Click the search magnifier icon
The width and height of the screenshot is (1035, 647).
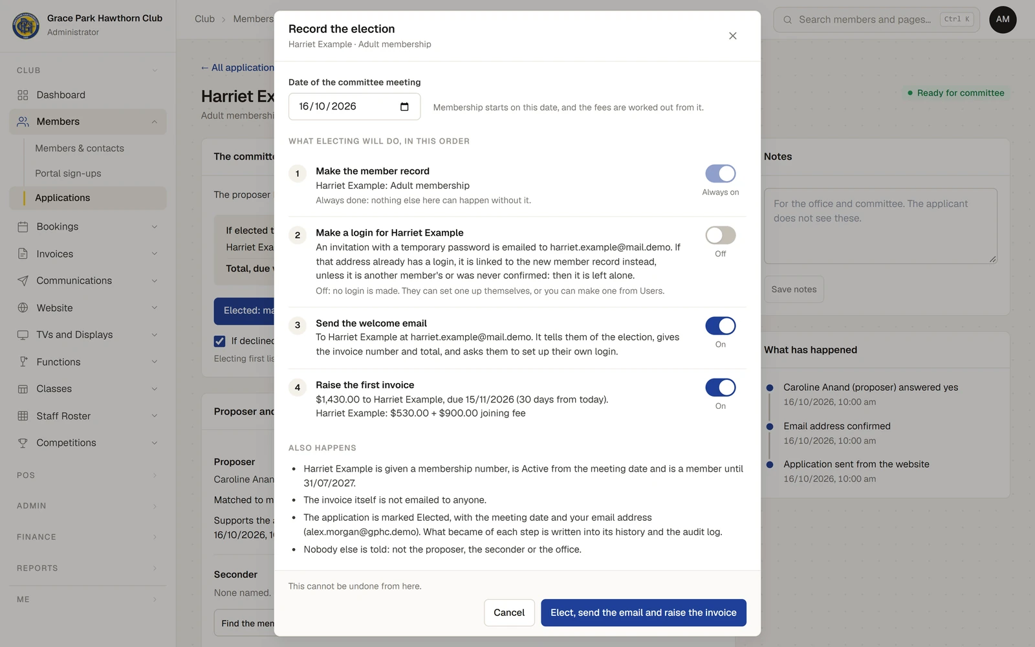[787, 20]
